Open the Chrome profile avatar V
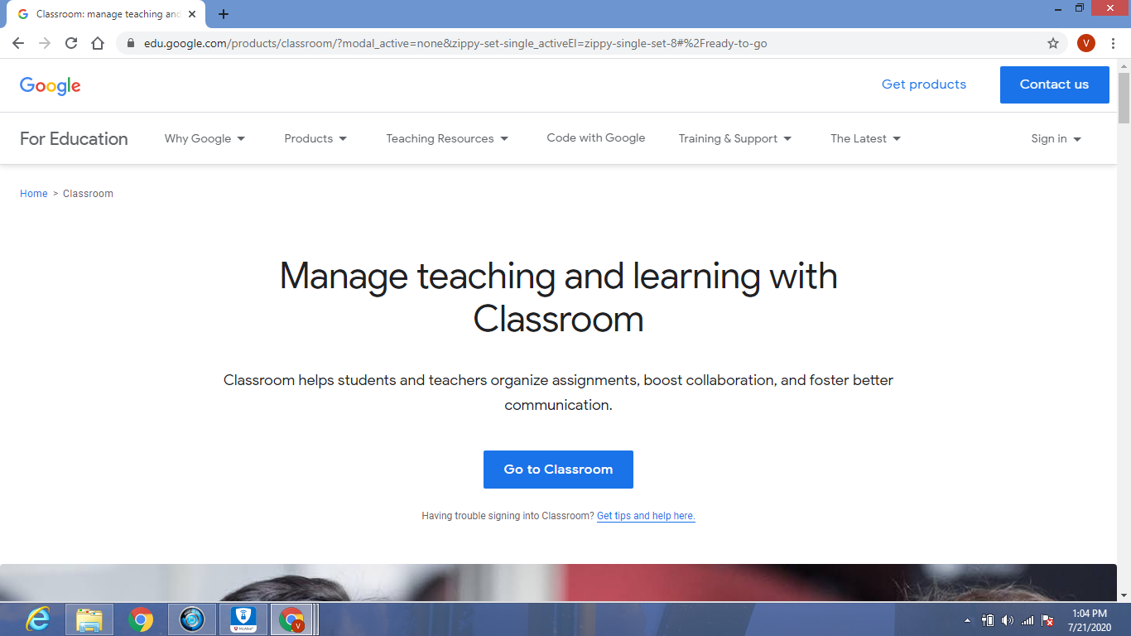Viewport: 1131px width, 636px height. [x=1086, y=43]
